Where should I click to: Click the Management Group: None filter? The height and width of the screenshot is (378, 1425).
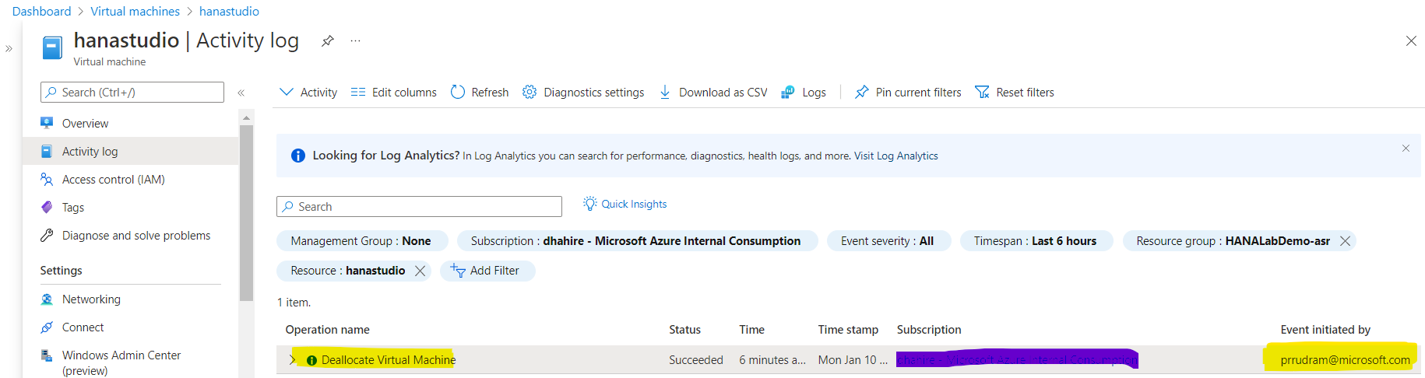tap(361, 241)
